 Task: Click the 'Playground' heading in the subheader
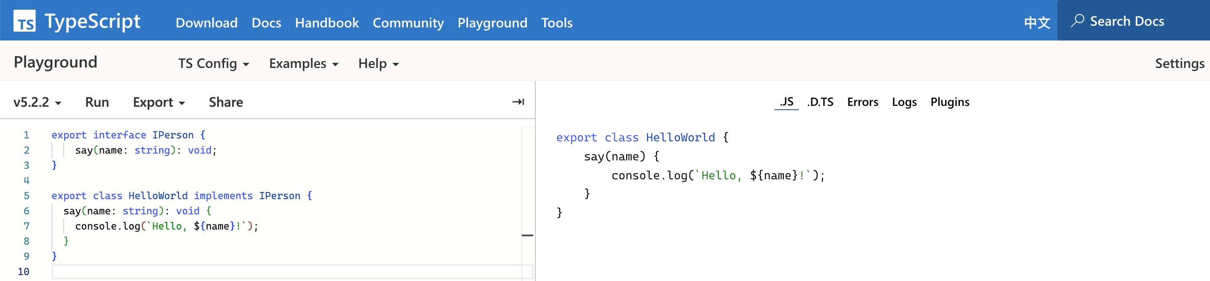[x=55, y=62]
